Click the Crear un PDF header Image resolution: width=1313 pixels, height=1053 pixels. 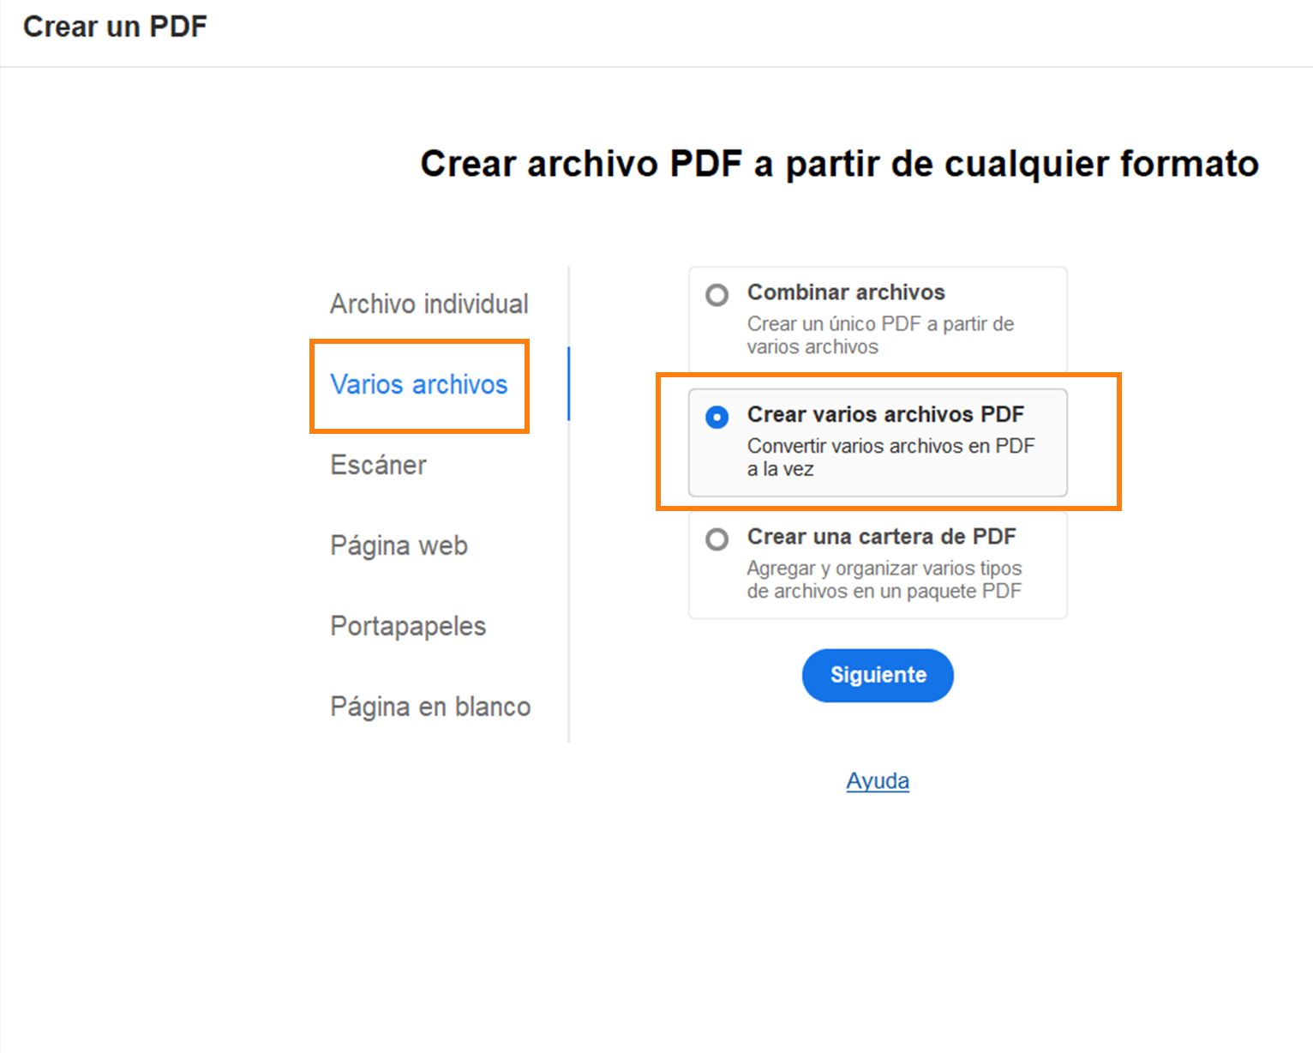coord(115,26)
